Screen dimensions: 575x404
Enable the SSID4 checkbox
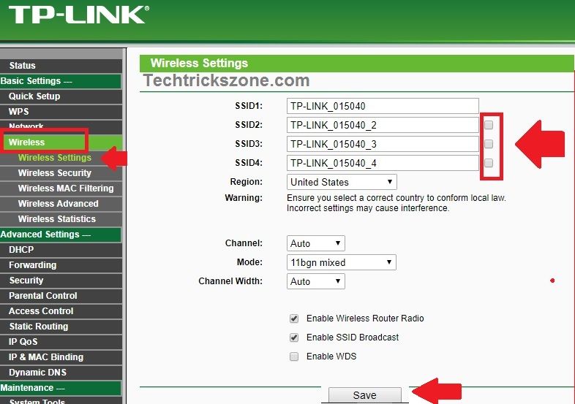pos(489,163)
